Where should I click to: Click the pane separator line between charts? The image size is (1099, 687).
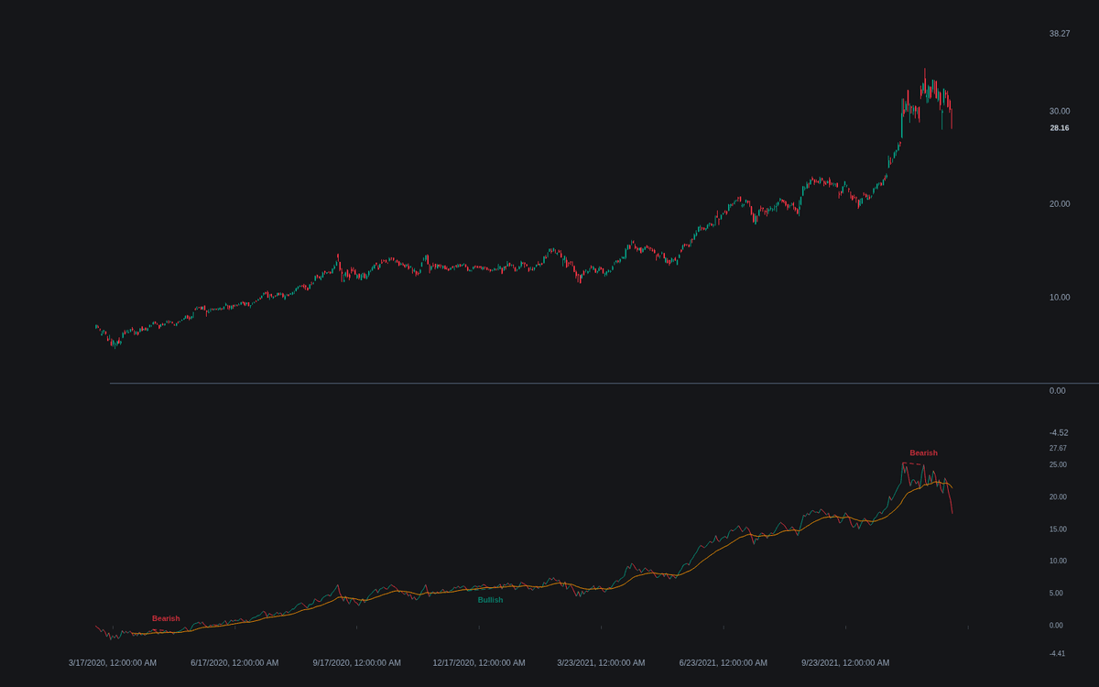tap(604, 383)
